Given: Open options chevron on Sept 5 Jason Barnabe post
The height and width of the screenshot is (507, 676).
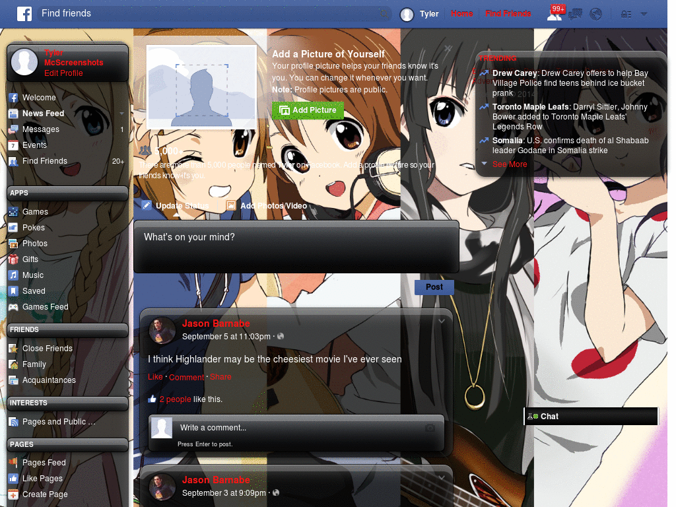Looking at the screenshot, I should [442, 321].
